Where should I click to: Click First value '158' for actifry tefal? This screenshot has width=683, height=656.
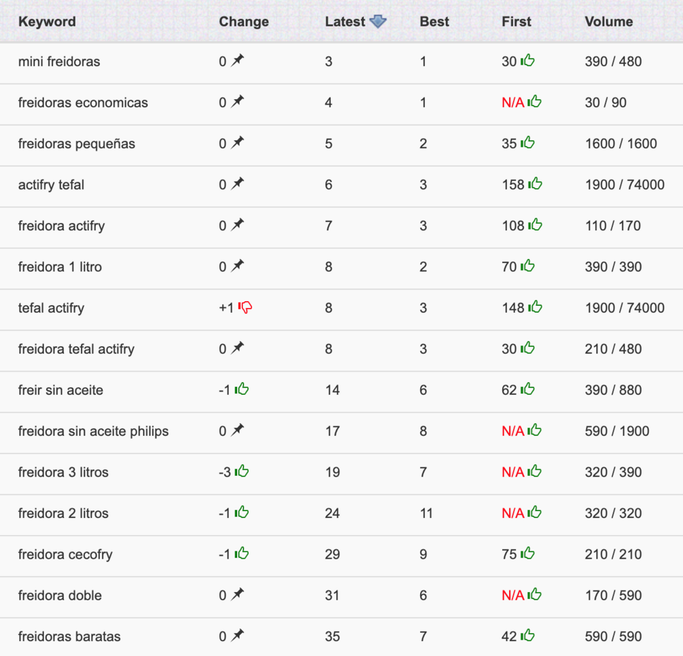coord(512,185)
